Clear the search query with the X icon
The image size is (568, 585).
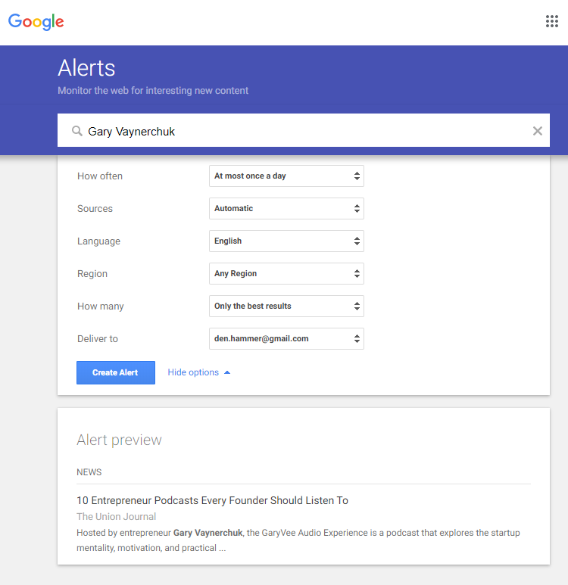click(x=538, y=131)
